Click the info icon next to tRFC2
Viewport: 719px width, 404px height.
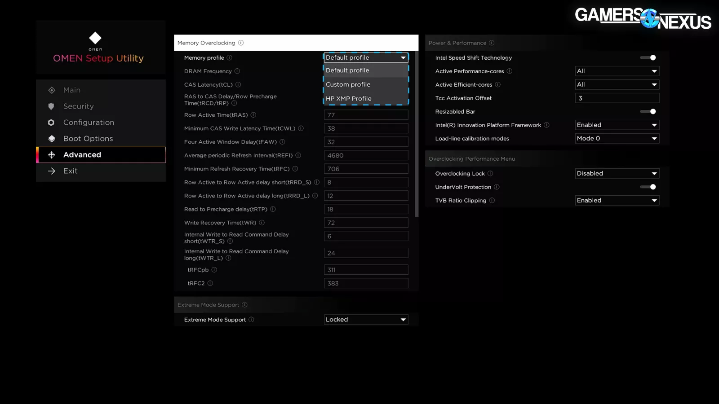click(x=210, y=283)
